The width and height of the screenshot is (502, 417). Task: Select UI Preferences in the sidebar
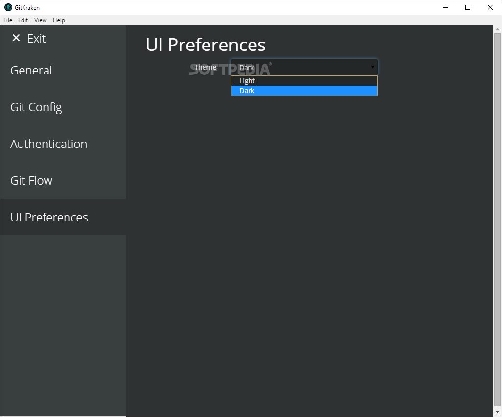[63, 217]
